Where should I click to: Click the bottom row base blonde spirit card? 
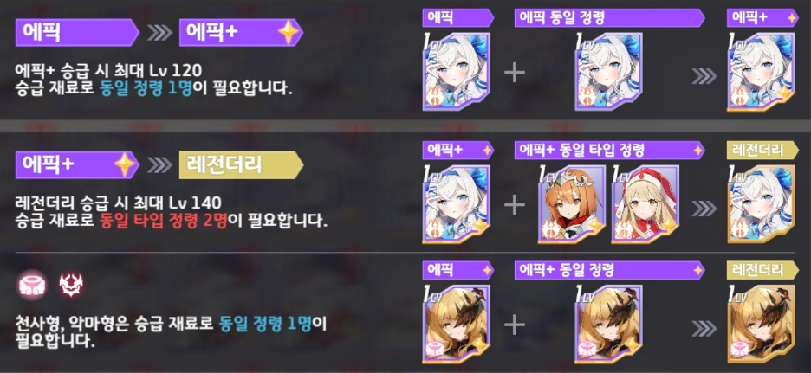coord(456,323)
